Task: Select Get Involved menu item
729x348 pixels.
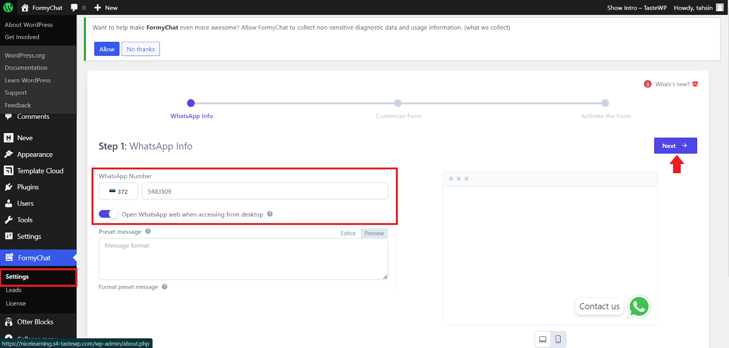Action: click(22, 37)
